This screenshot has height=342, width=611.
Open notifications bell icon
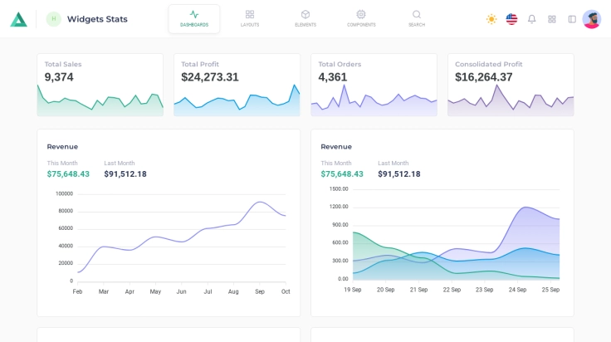(x=531, y=19)
